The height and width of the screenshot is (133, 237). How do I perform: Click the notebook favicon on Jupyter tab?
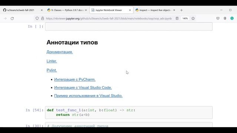coord(93,10)
